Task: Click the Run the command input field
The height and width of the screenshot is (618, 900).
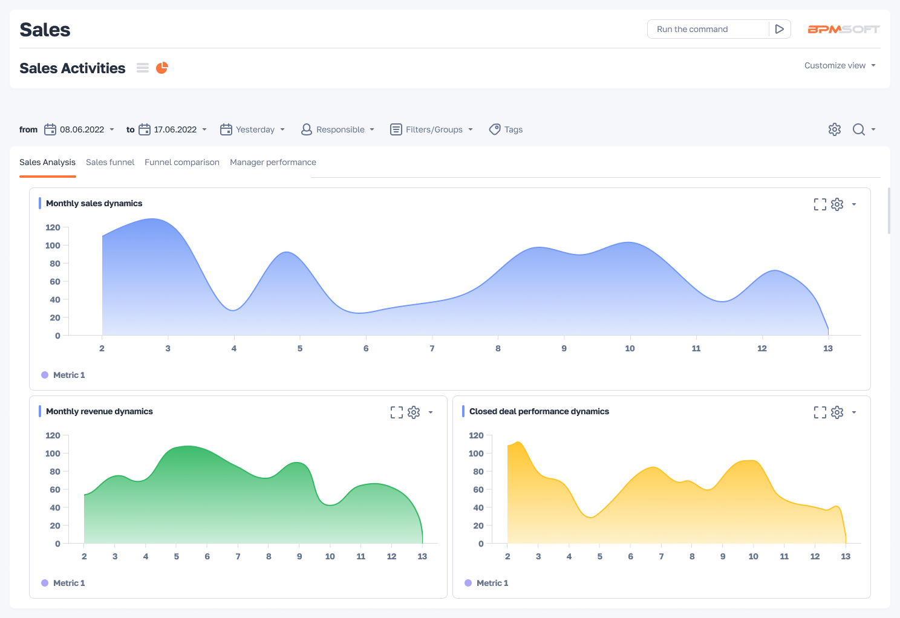Action: pyautogui.click(x=708, y=29)
